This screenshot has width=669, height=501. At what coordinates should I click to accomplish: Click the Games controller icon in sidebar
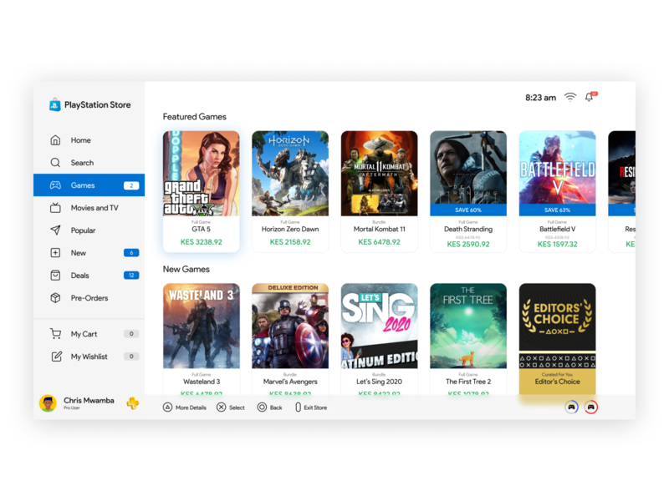pos(55,185)
